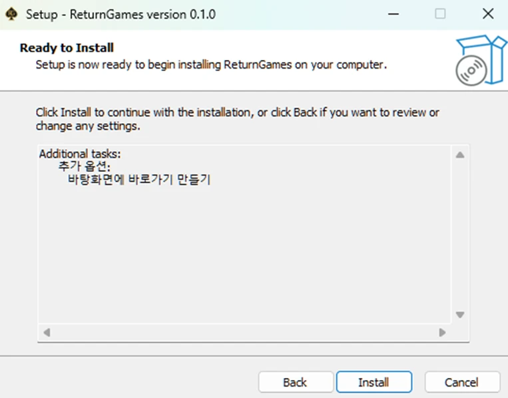Click the '추가 옵션:' line
This screenshot has width=508, height=398.
coord(85,166)
